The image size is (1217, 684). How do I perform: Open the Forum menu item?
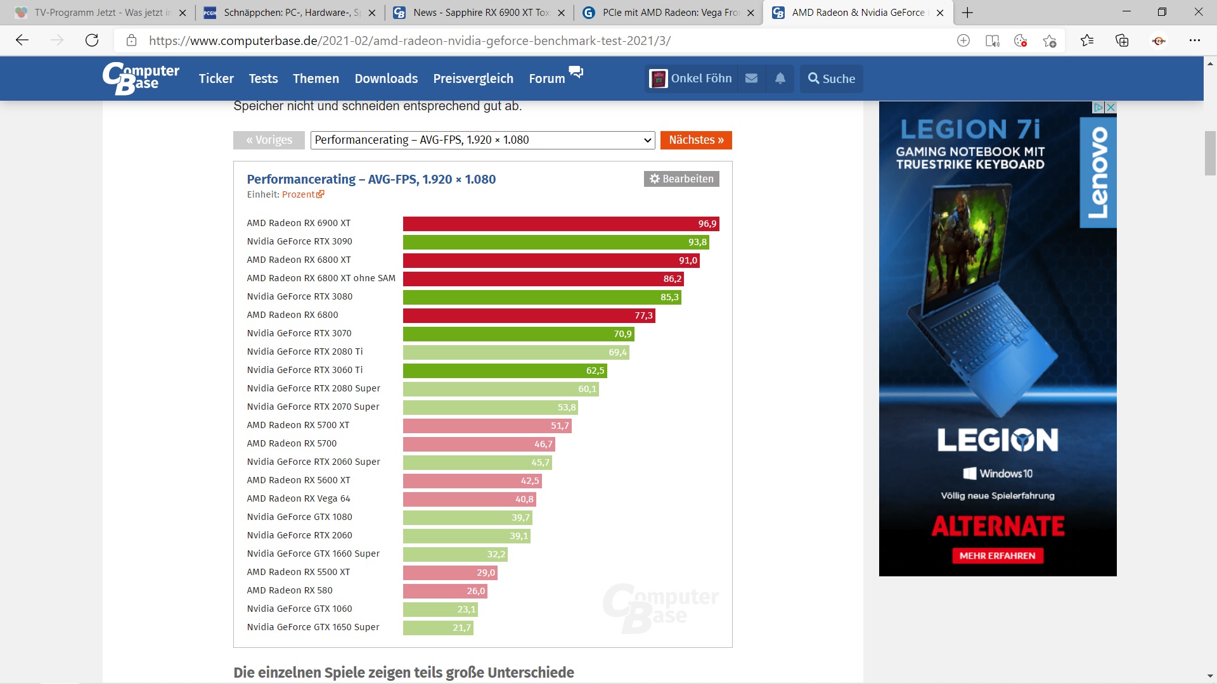point(546,79)
